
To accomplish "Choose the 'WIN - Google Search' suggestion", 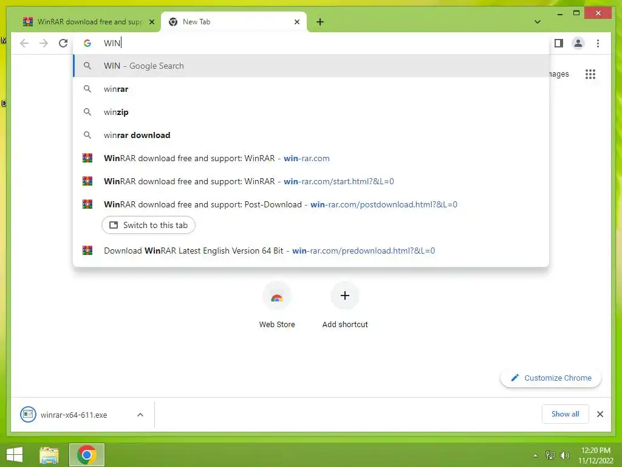I will 311,66.
